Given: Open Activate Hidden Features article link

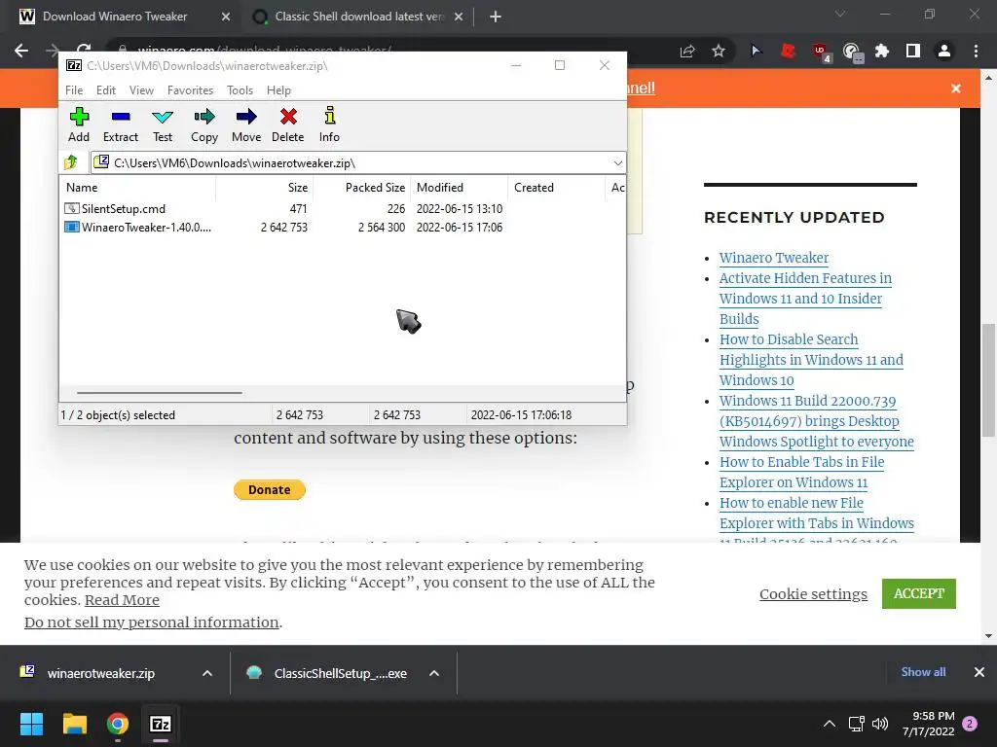Looking at the screenshot, I should [805, 299].
